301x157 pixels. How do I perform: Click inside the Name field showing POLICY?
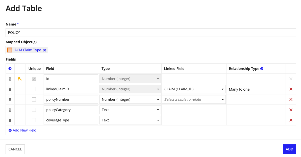(x=101, y=32)
